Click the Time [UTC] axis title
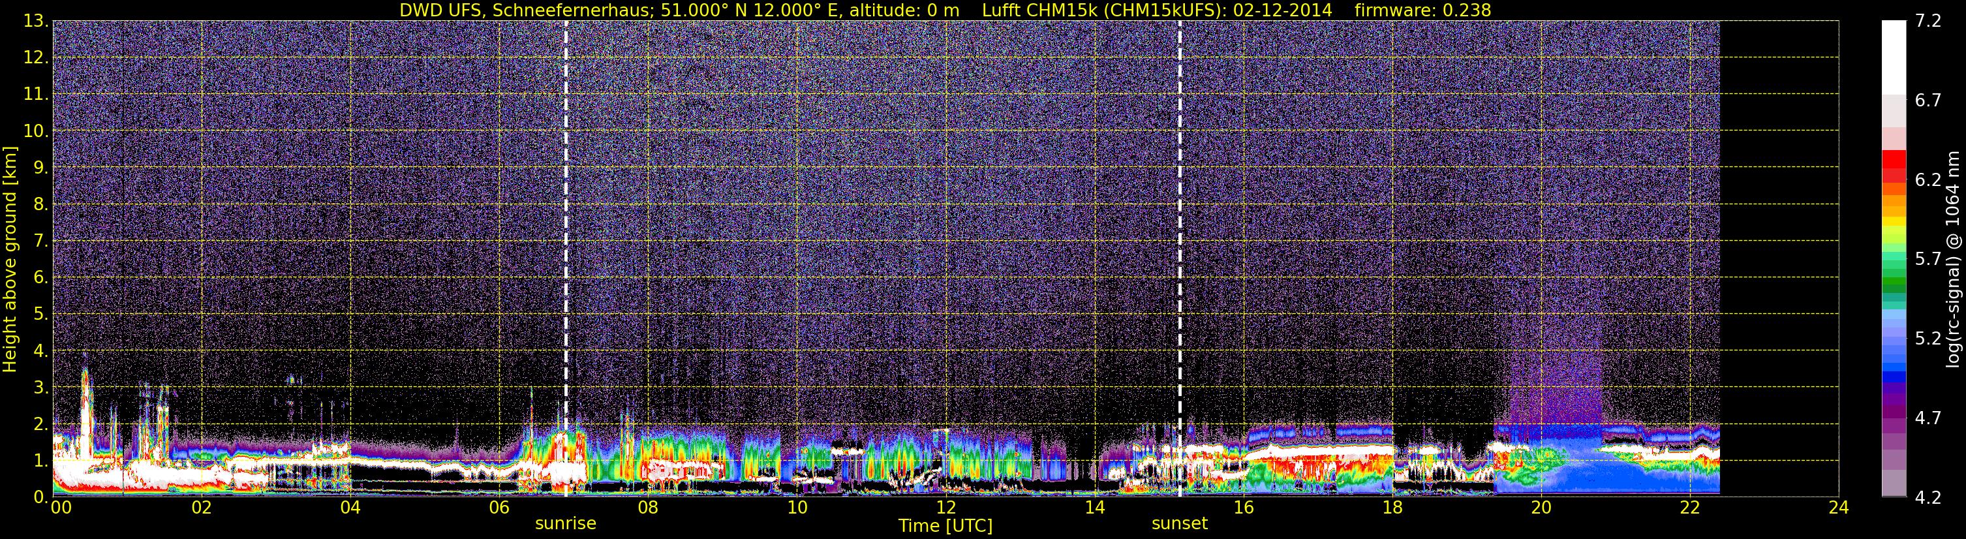 [x=945, y=525]
